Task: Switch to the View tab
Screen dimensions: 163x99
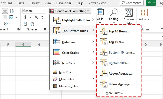Action: click(48, 3)
